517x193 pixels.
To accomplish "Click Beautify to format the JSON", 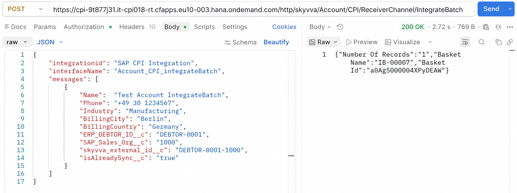I will pos(276,42).
